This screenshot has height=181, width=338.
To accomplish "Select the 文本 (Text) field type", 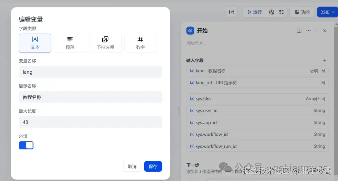I will point(35,43).
